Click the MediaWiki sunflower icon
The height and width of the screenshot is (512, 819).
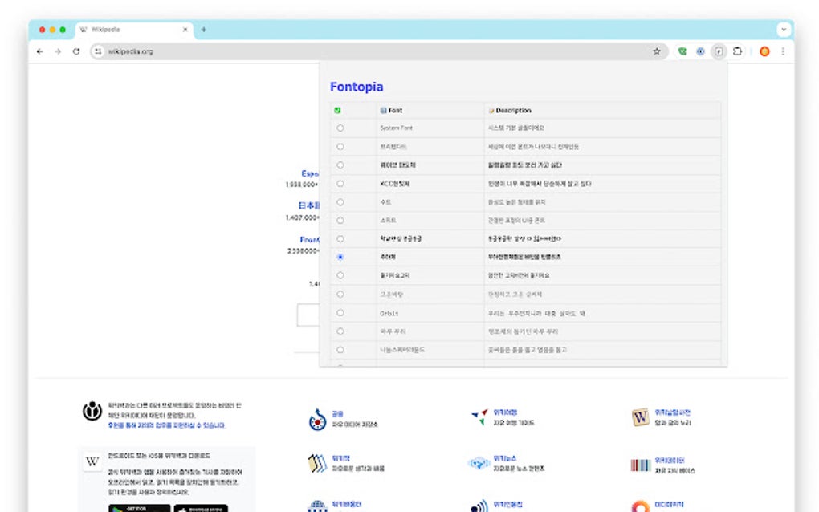(x=640, y=506)
